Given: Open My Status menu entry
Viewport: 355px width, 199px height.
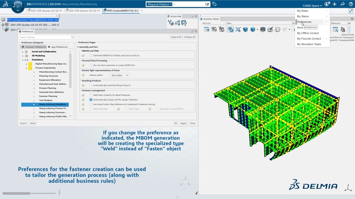Looking at the screenshot, I should (x=312, y=17).
